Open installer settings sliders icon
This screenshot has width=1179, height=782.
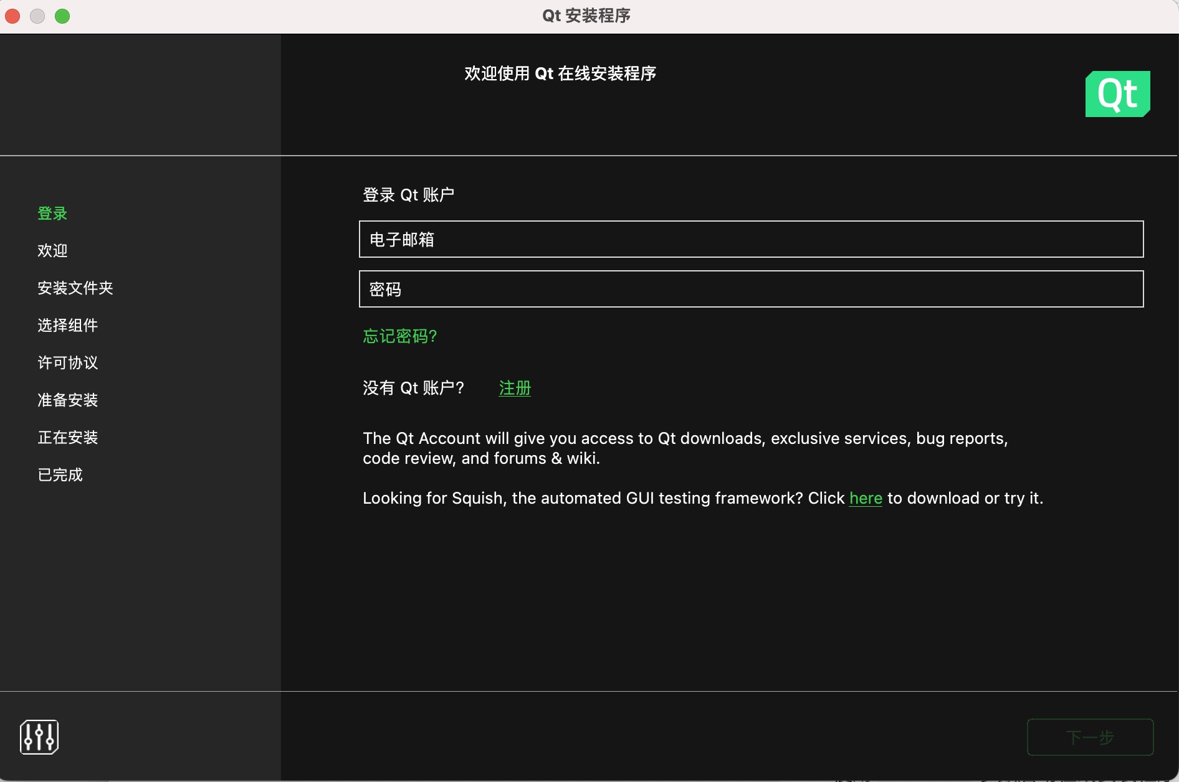coord(39,737)
